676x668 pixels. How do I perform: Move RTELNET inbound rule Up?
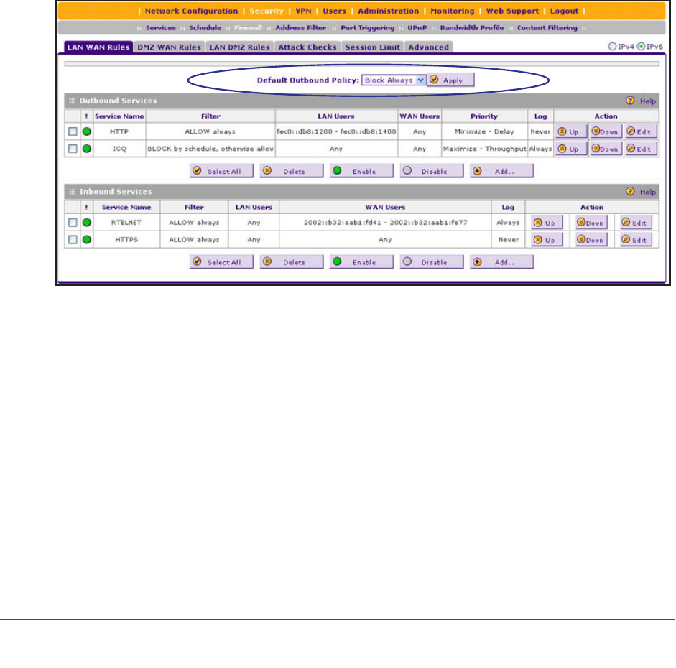click(547, 223)
